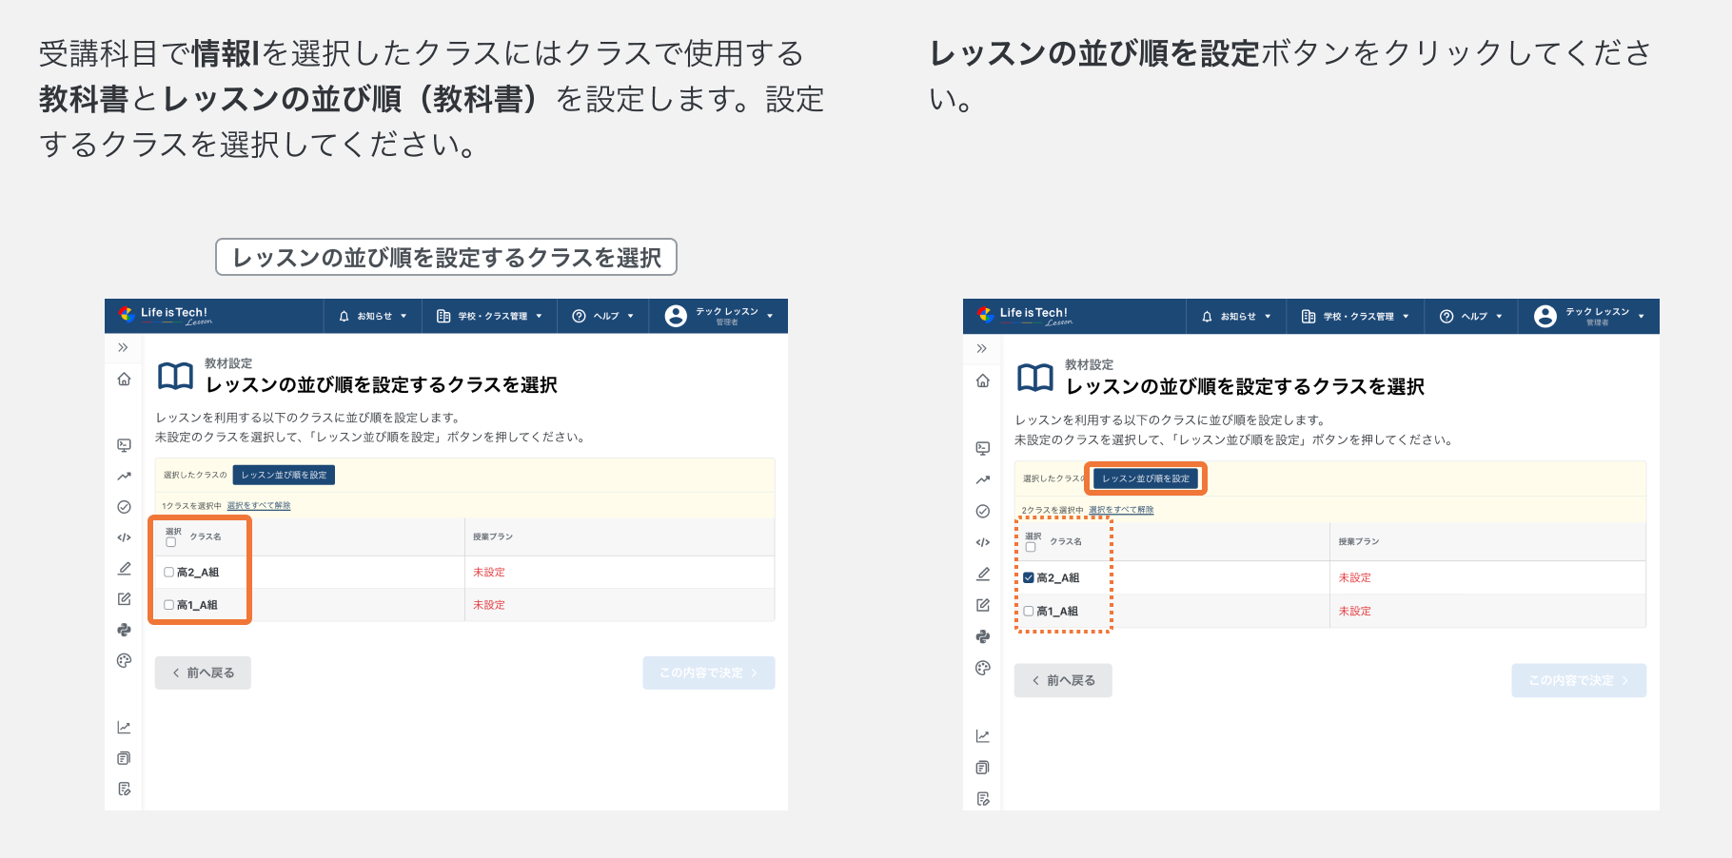
Task: Check 高1_A組 checkbox in right screenshot
Action: pyautogui.click(x=1029, y=611)
